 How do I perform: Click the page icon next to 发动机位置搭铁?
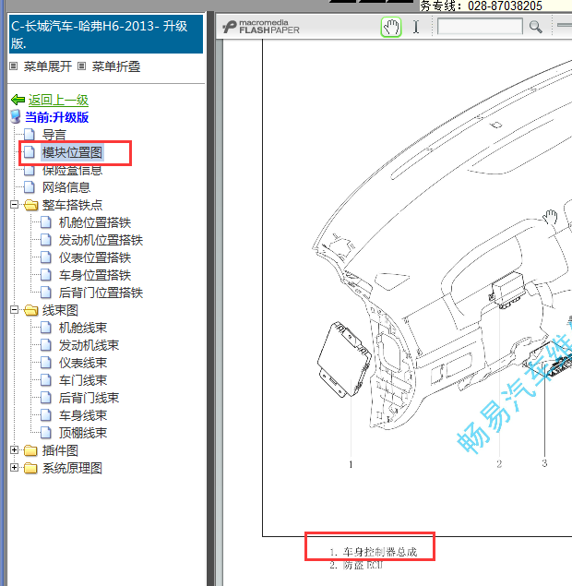(45, 240)
